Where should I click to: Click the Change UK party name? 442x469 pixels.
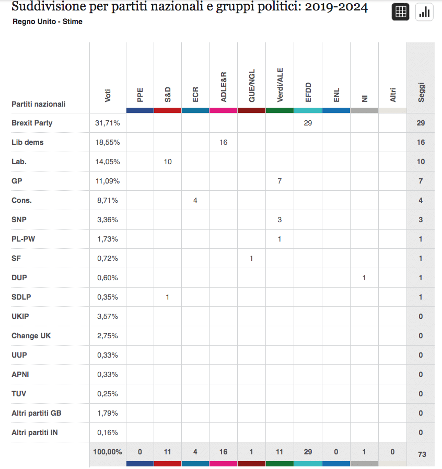(x=31, y=336)
